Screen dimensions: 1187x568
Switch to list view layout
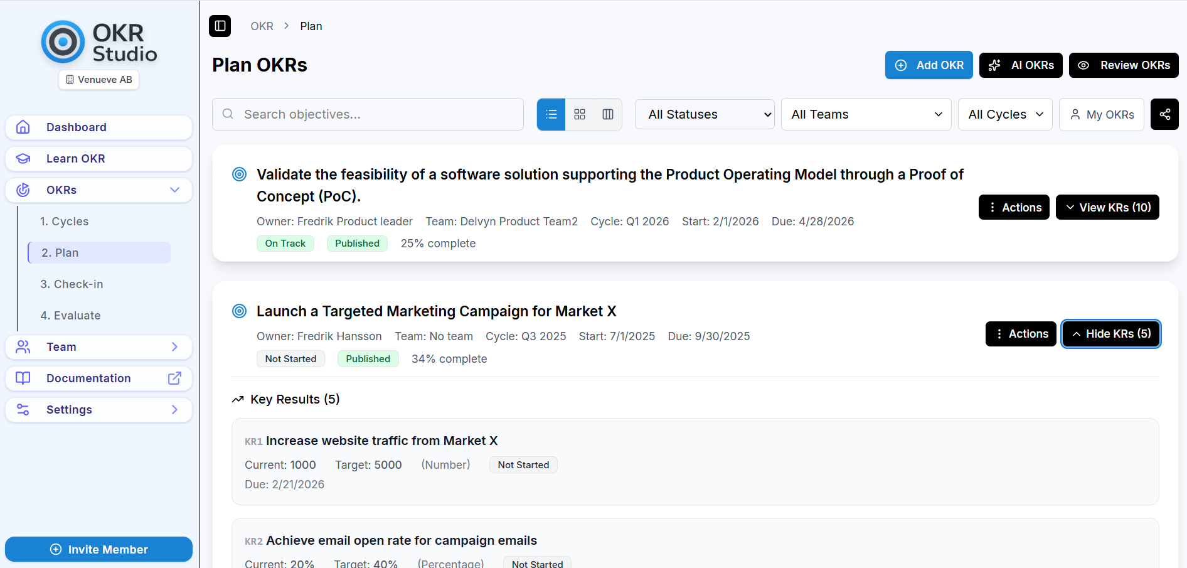551,114
